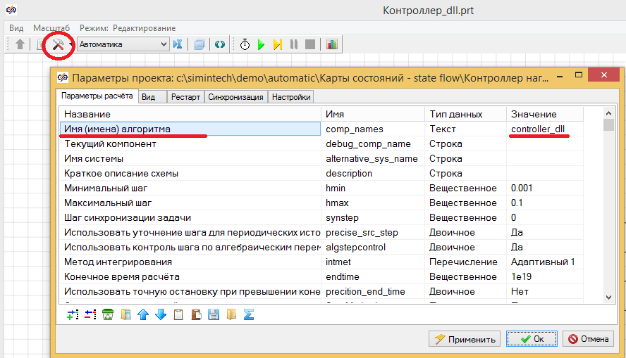
Task: Click the stopwatch initialization icon
Action: point(245,44)
